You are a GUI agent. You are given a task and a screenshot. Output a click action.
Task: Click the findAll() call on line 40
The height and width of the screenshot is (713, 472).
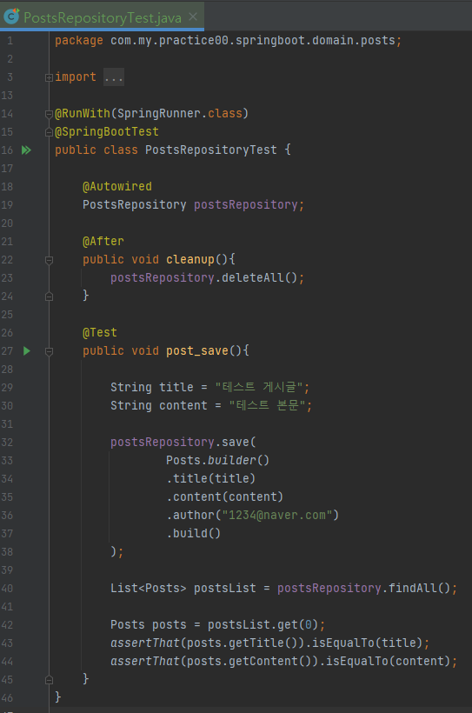tap(419, 588)
